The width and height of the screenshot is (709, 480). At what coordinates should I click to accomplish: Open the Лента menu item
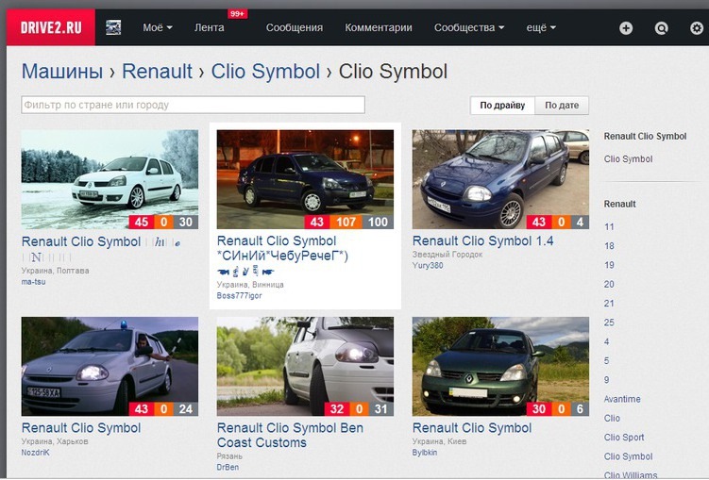tap(209, 27)
